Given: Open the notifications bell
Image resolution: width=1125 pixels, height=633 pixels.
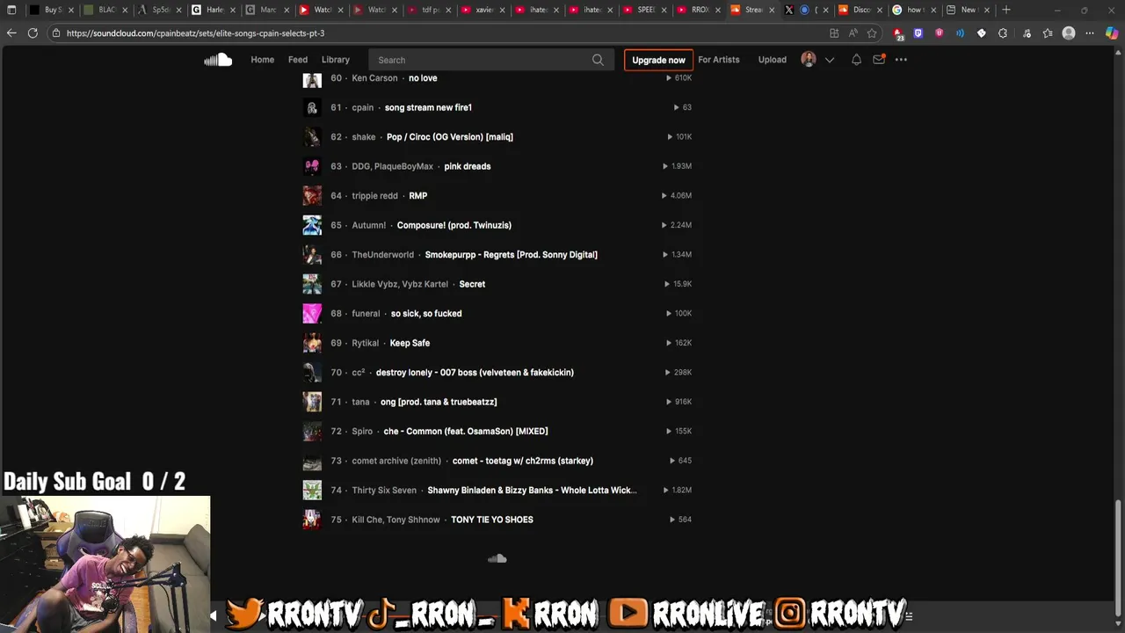Looking at the screenshot, I should tap(856, 60).
